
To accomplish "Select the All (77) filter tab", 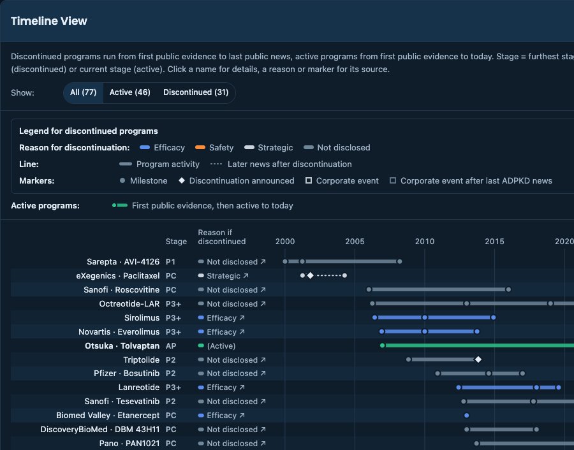I will coord(83,92).
